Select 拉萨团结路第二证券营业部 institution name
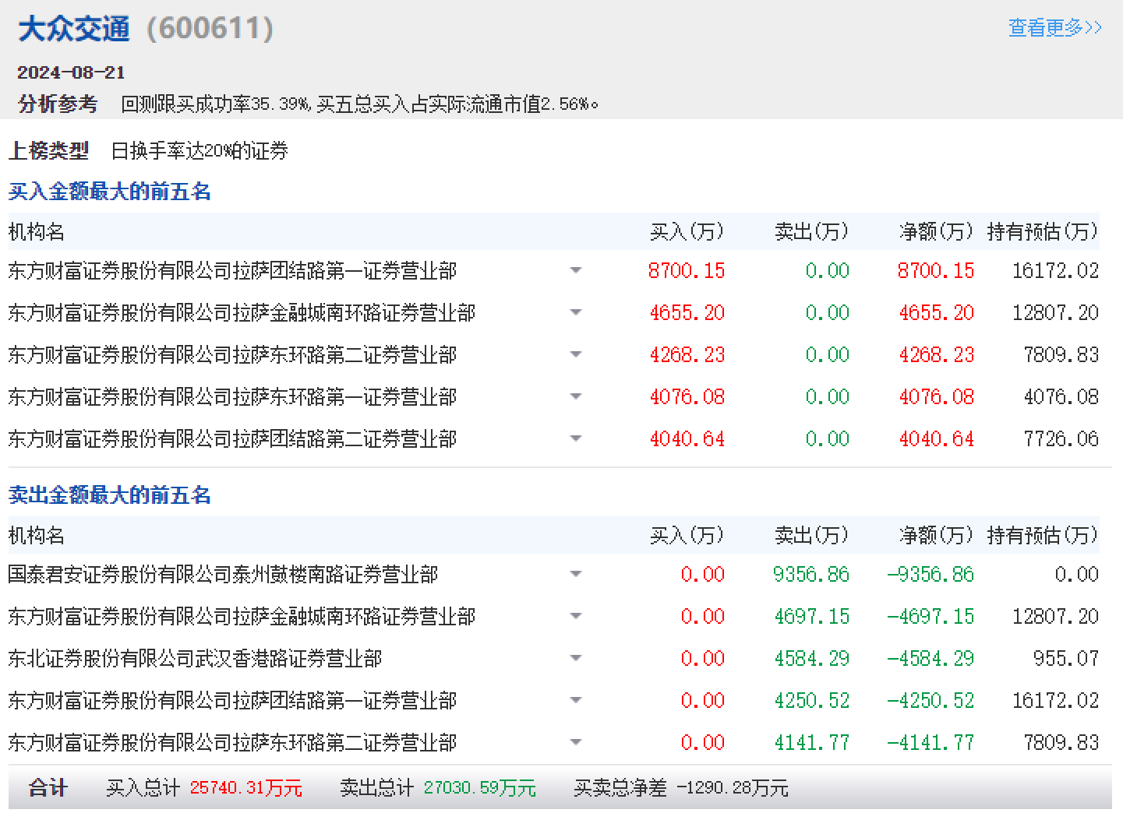 coord(232,439)
